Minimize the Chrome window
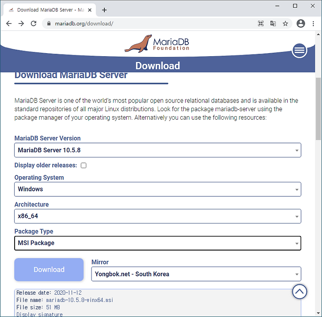 click(277, 6)
